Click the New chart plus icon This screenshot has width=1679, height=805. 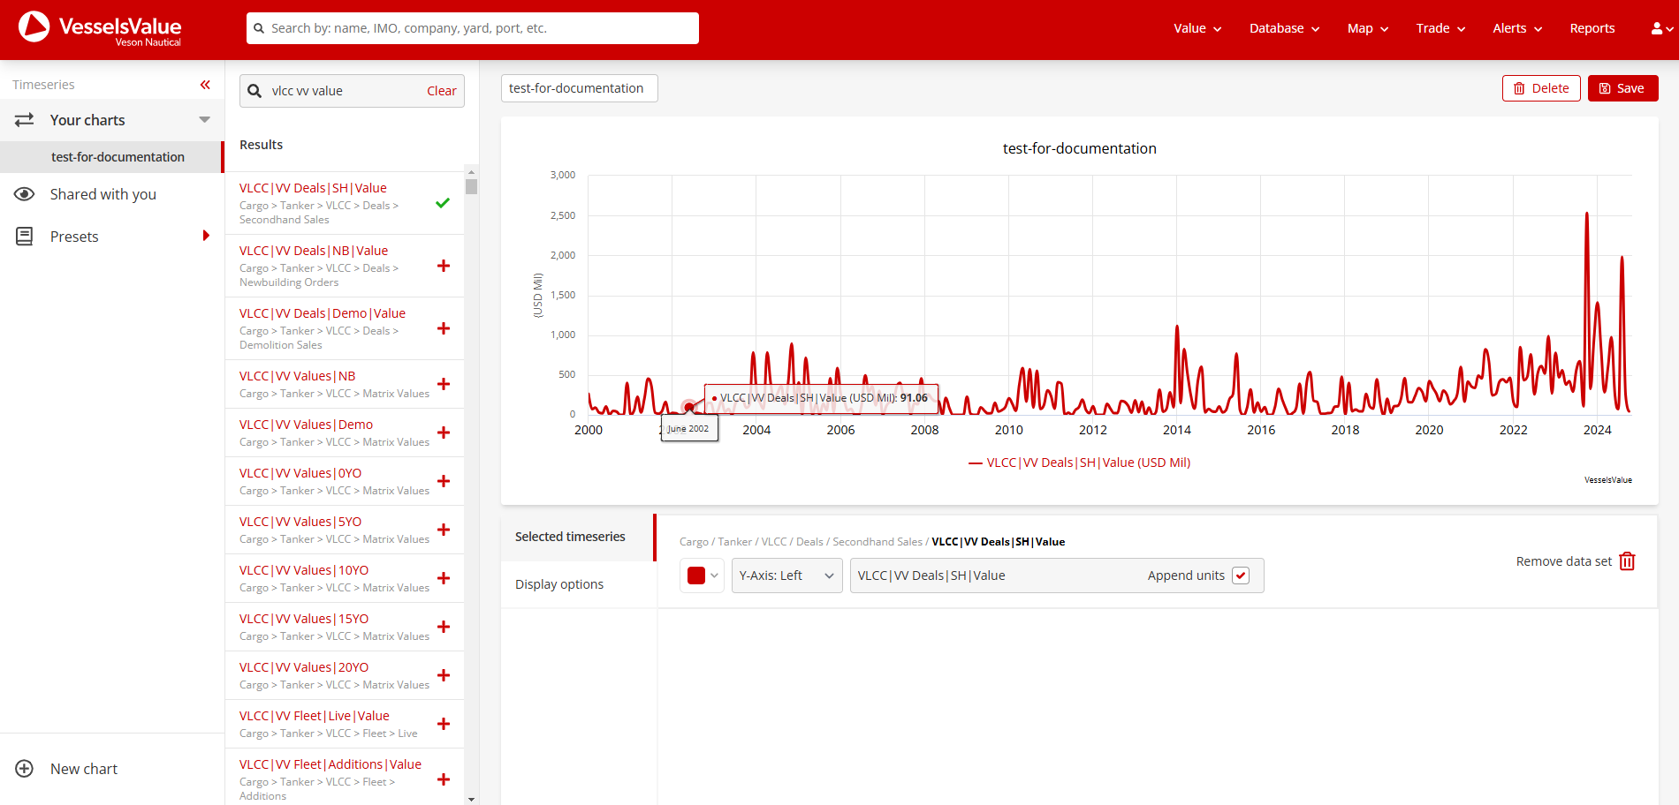pyautogui.click(x=25, y=769)
